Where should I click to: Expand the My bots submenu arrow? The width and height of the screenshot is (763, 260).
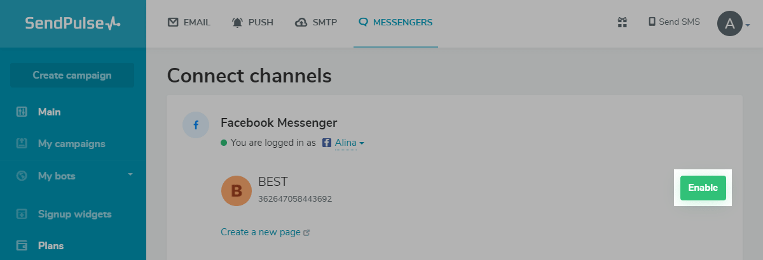[130, 174]
